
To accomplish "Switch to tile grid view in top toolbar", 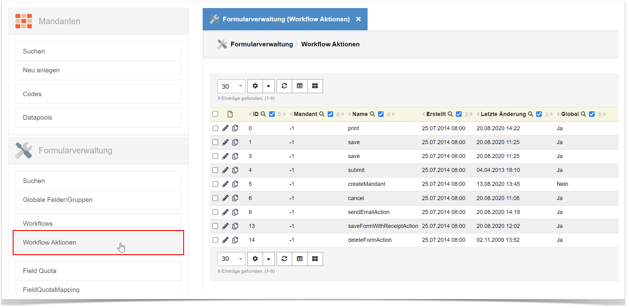I will [x=315, y=86].
